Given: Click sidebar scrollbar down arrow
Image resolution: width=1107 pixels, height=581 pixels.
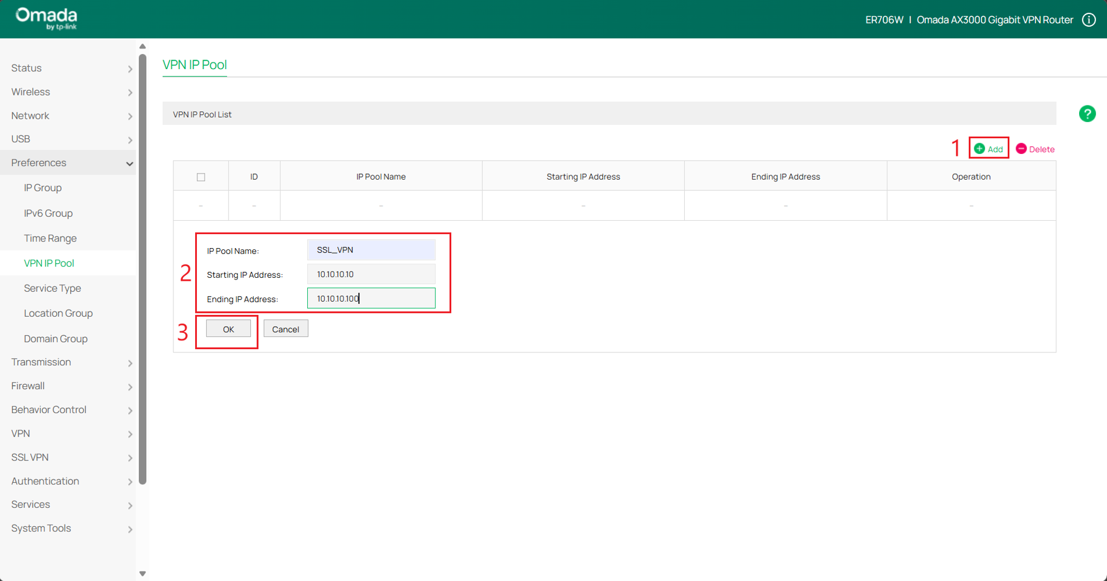Looking at the screenshot, I should (143, 573).
